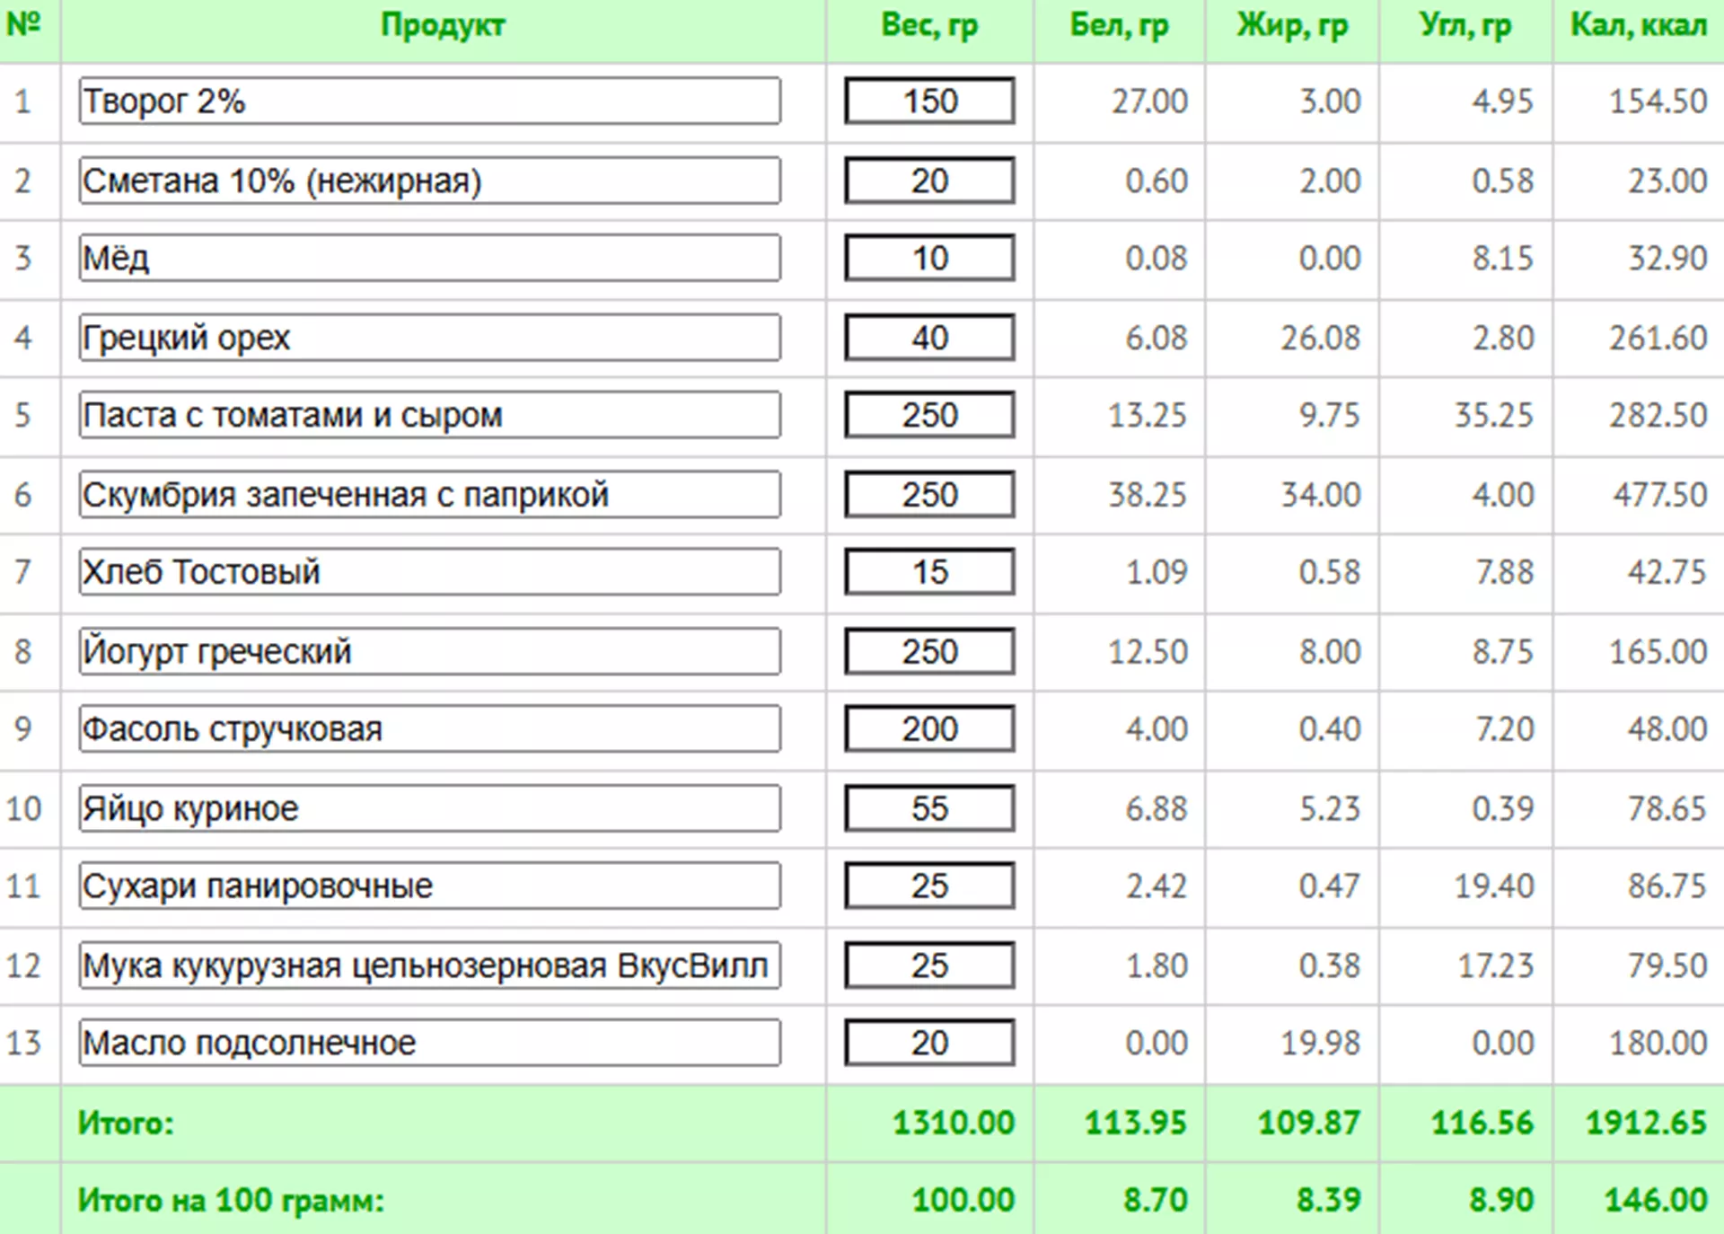1724x1234 pixels.
Task: Click the Кал, ккал column header
Action: pyautogui.click(x=1638, y=25)
